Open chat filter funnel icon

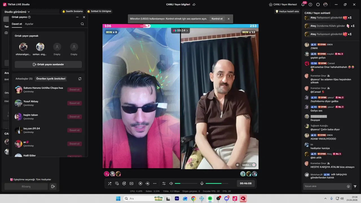click(355, 186)
